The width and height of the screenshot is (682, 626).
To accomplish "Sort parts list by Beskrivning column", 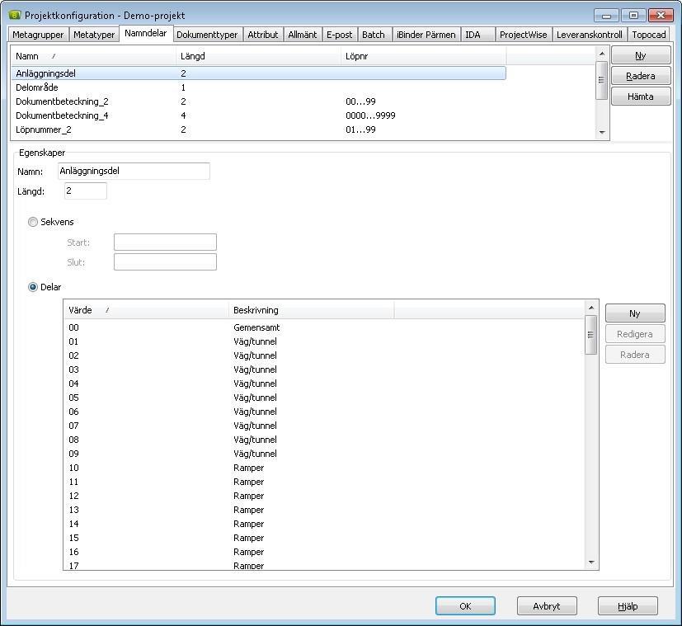I will point(312,310).
